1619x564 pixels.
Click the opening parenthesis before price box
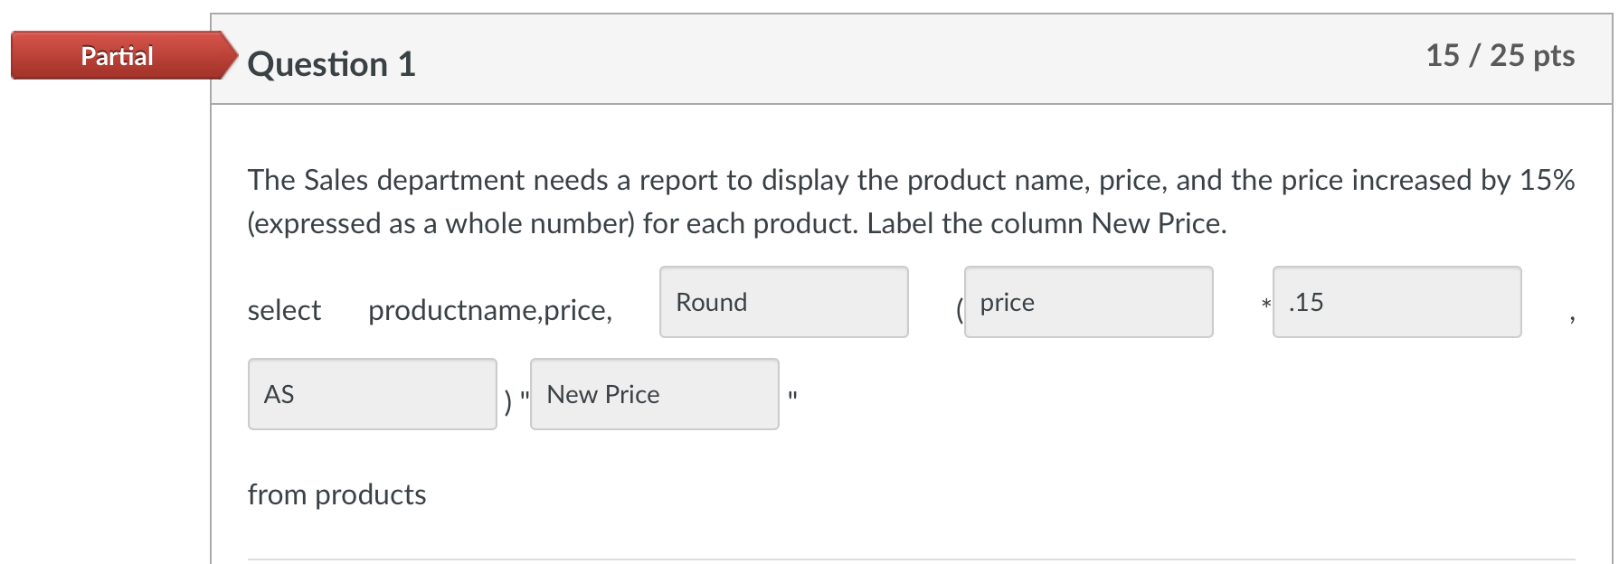click(958, 310)
